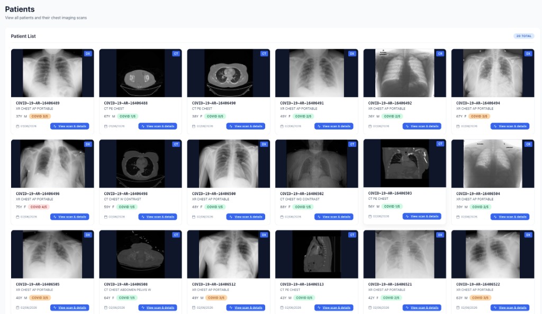Click X-ray thumbnail of COVID-19-AR-16406512

click(229, 254)
